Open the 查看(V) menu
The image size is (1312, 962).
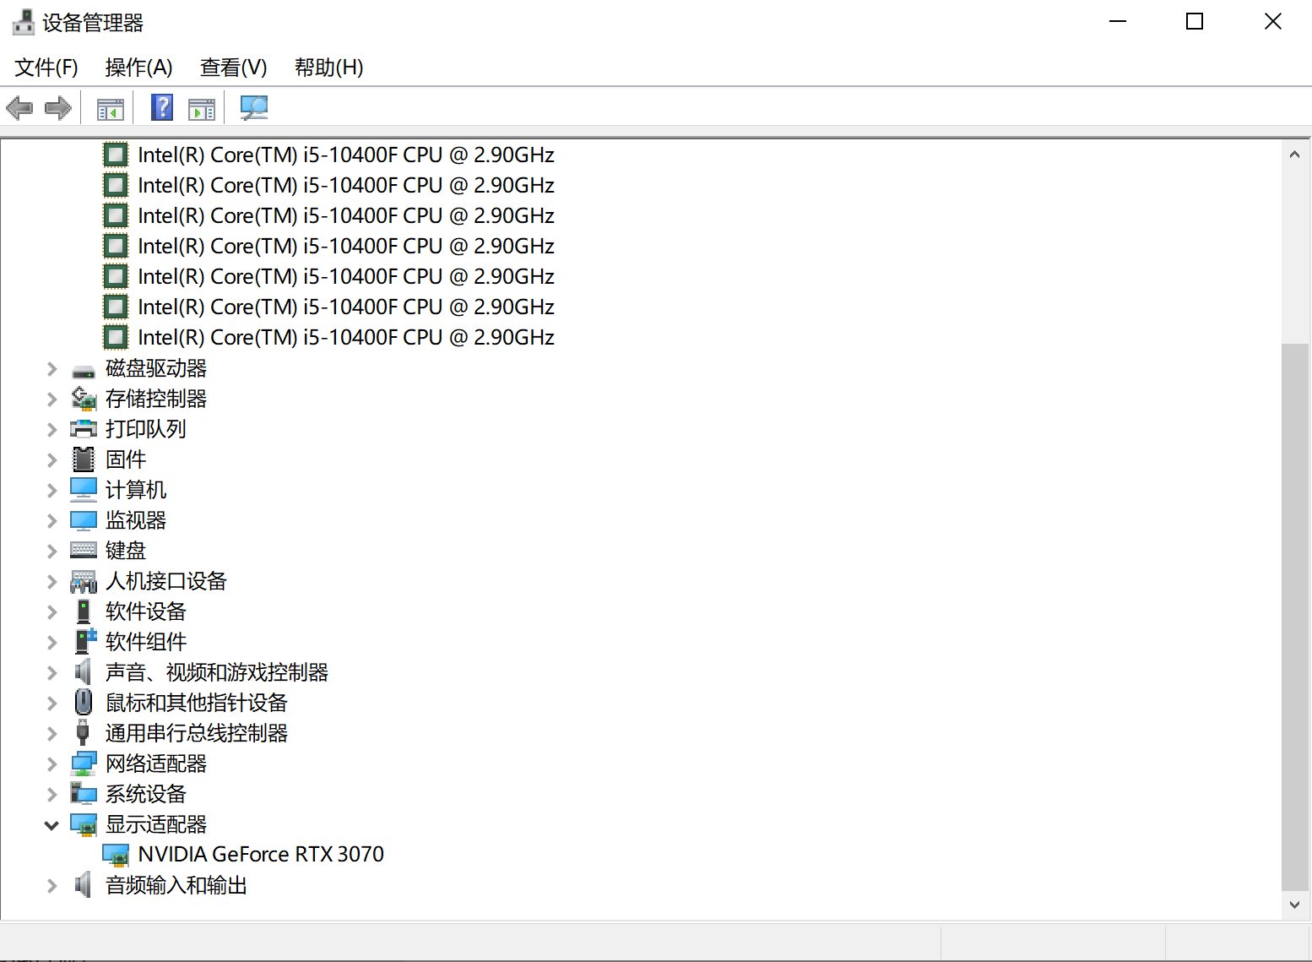pos(233,68)
